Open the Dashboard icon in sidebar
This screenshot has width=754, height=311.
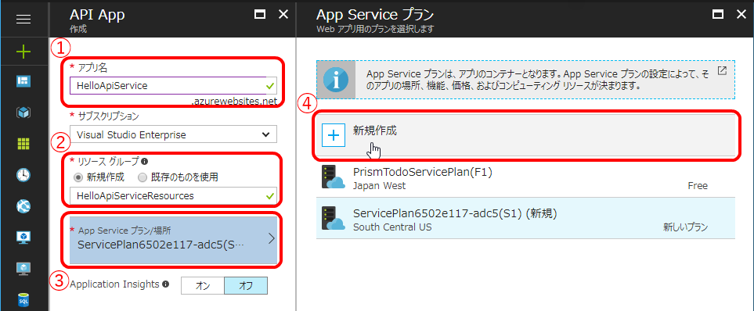pos(23,81)
